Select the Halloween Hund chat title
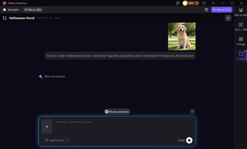 22,18
